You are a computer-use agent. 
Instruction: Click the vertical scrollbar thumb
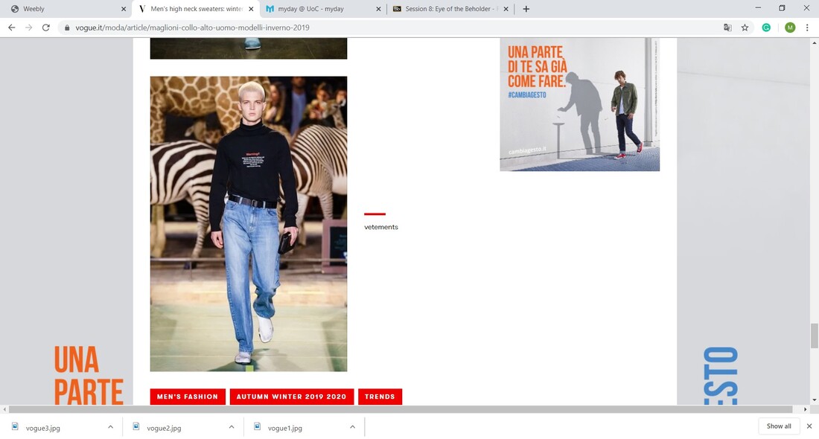point(814,336)
